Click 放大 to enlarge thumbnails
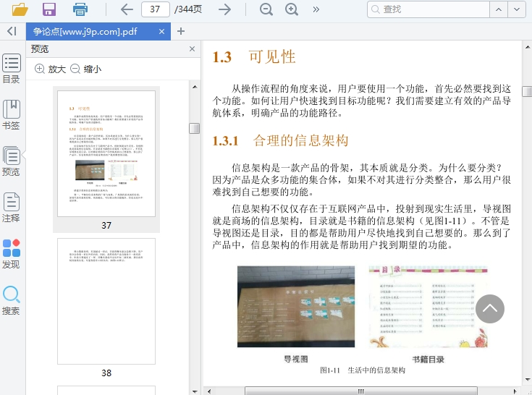This screenshot has width=532, height=395. pos(50,69)
